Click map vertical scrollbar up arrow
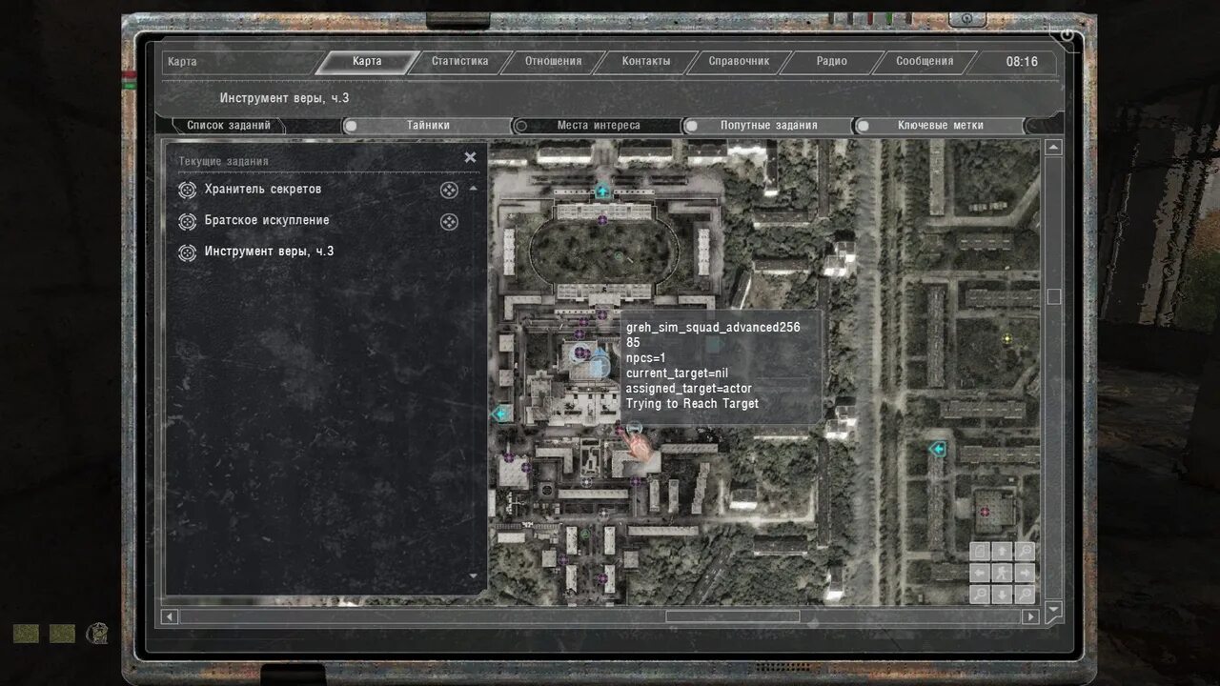Screen dimensions: 1220x686 tap(1053, 148)
